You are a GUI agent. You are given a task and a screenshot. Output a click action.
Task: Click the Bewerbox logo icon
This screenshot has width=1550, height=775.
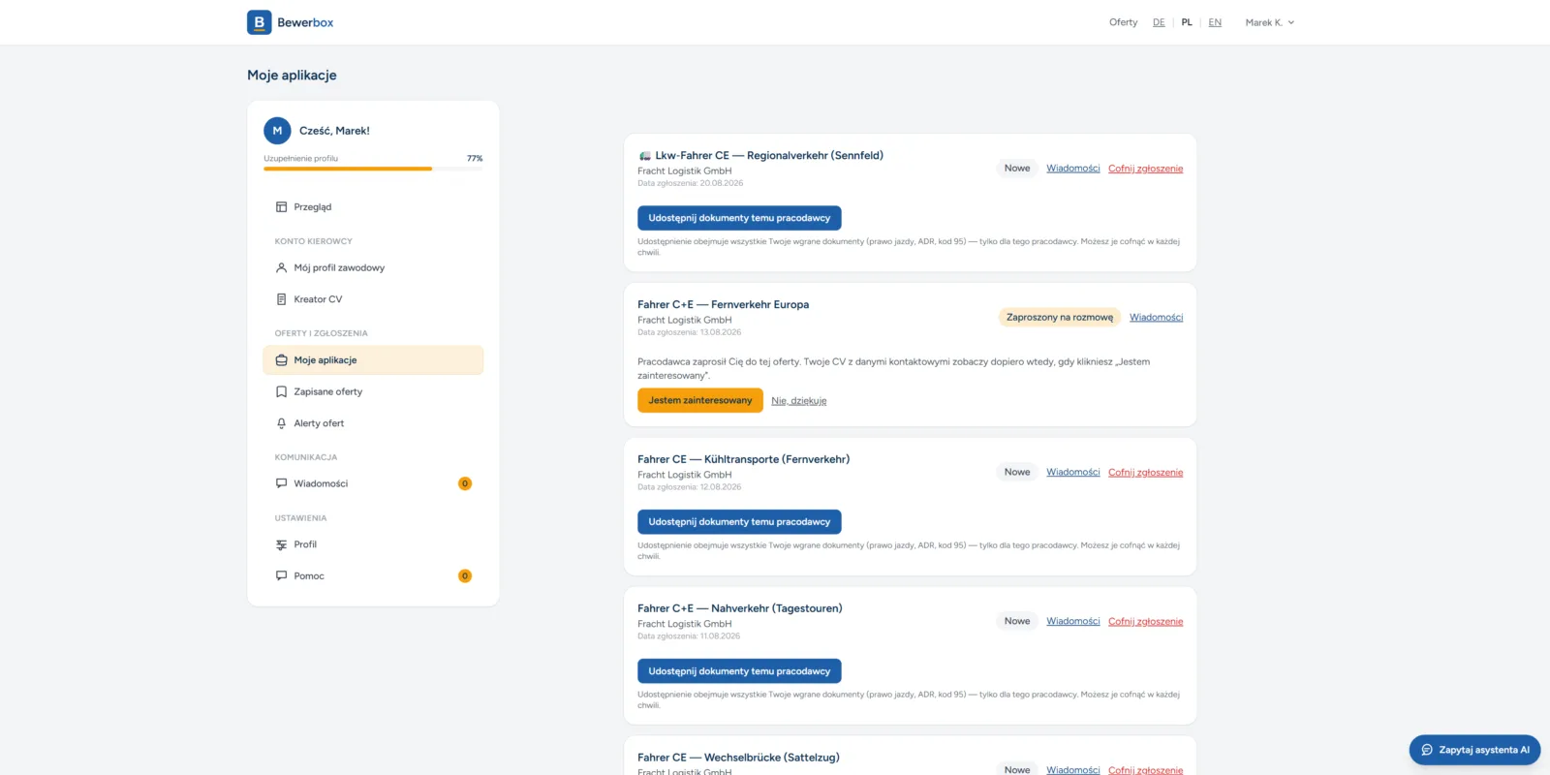[259, 22]
